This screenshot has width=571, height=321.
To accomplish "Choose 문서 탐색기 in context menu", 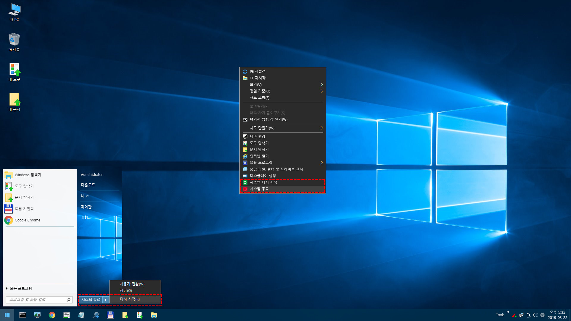I will tap(283, 150).
